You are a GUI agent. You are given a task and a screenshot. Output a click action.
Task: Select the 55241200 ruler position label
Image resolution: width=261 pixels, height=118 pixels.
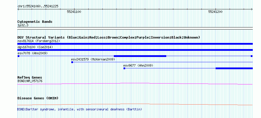(x=215, y=12)
